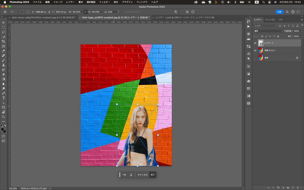
Task: Hide the 背景 のコピー layer
Action: tap(255, 50)
